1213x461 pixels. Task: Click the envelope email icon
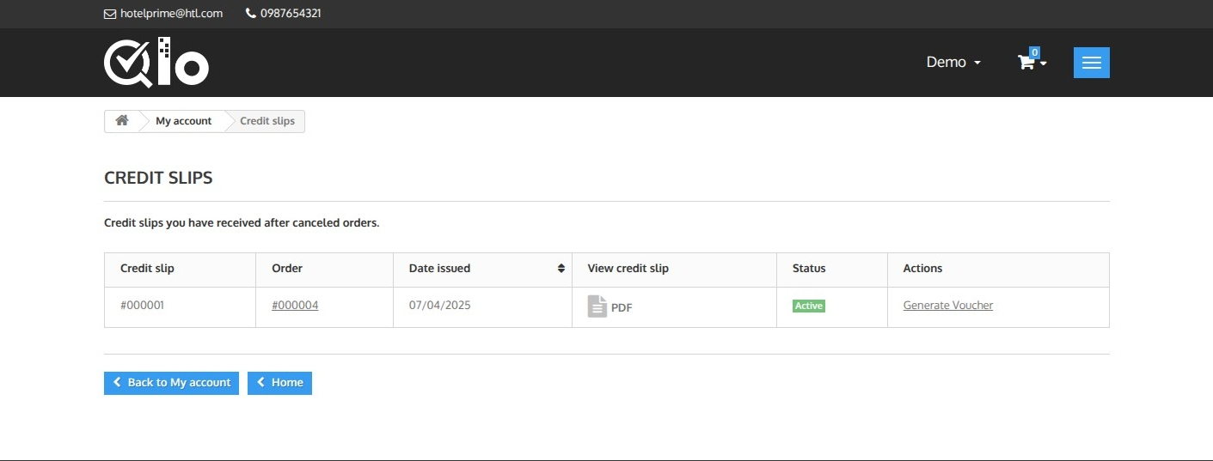(x=109, y=14)
